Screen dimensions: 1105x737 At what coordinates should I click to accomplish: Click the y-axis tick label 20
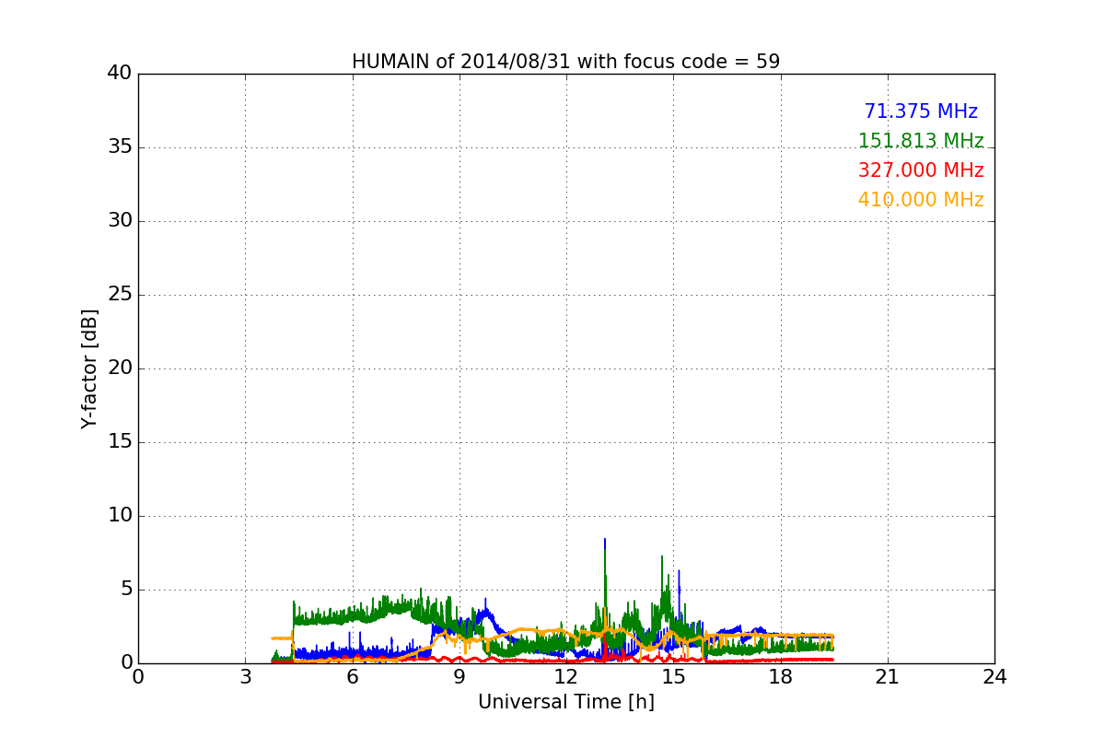click(x=120, y=368)
